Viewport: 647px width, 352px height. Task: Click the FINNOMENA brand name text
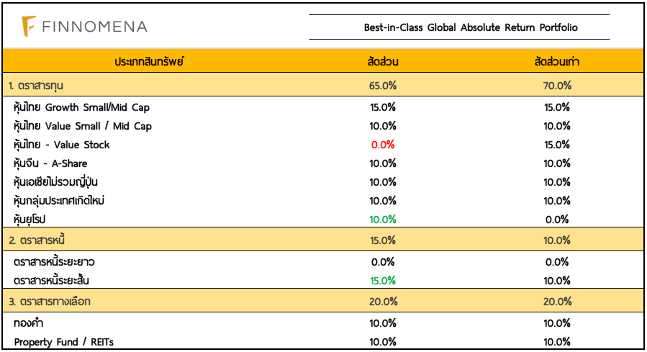coord(94,27)
